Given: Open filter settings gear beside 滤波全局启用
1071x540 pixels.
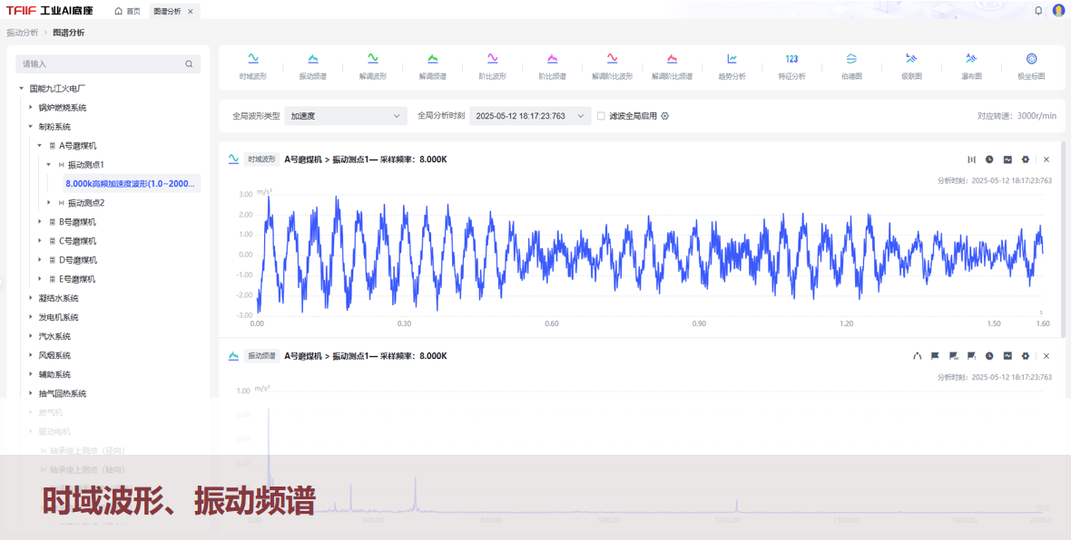Looking at the screenshot, I should (x=664, y=116).
